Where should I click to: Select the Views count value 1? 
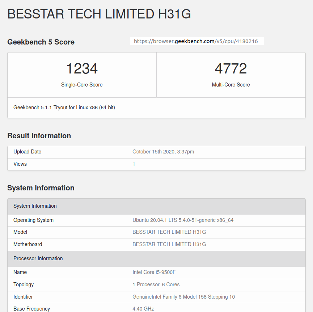[x=134, y=164]
